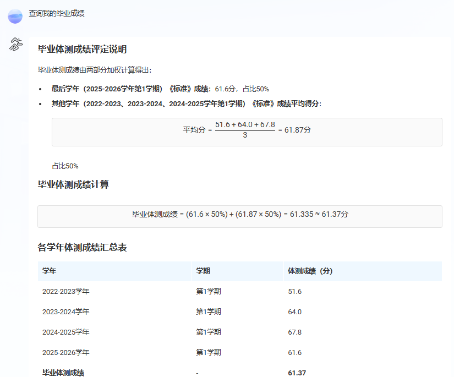Click the bullet item 最后学年 成绩 61.6分
Image resolution: width=454 pixels, height=377 pixels.
[160, 89]
